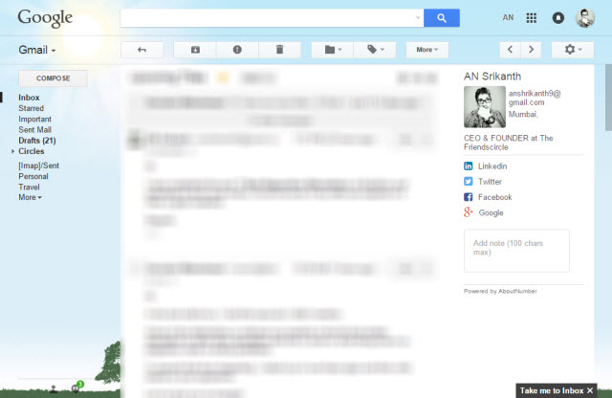612x398 pixels.
Task: Report the message as spam
Action: pyautogui.click(x=237, y=50)
